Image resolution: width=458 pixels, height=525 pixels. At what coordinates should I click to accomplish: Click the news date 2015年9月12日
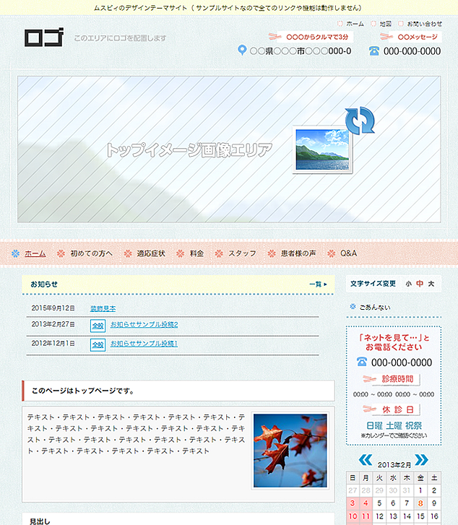53,308
